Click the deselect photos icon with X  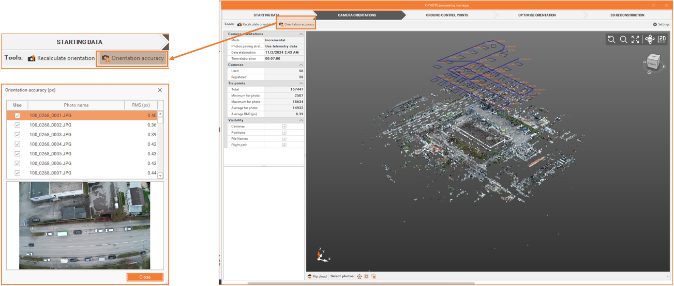(373, 277)
